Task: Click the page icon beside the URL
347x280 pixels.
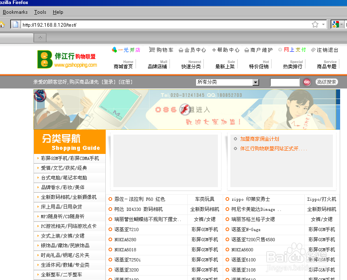Action: pos(15,25)
